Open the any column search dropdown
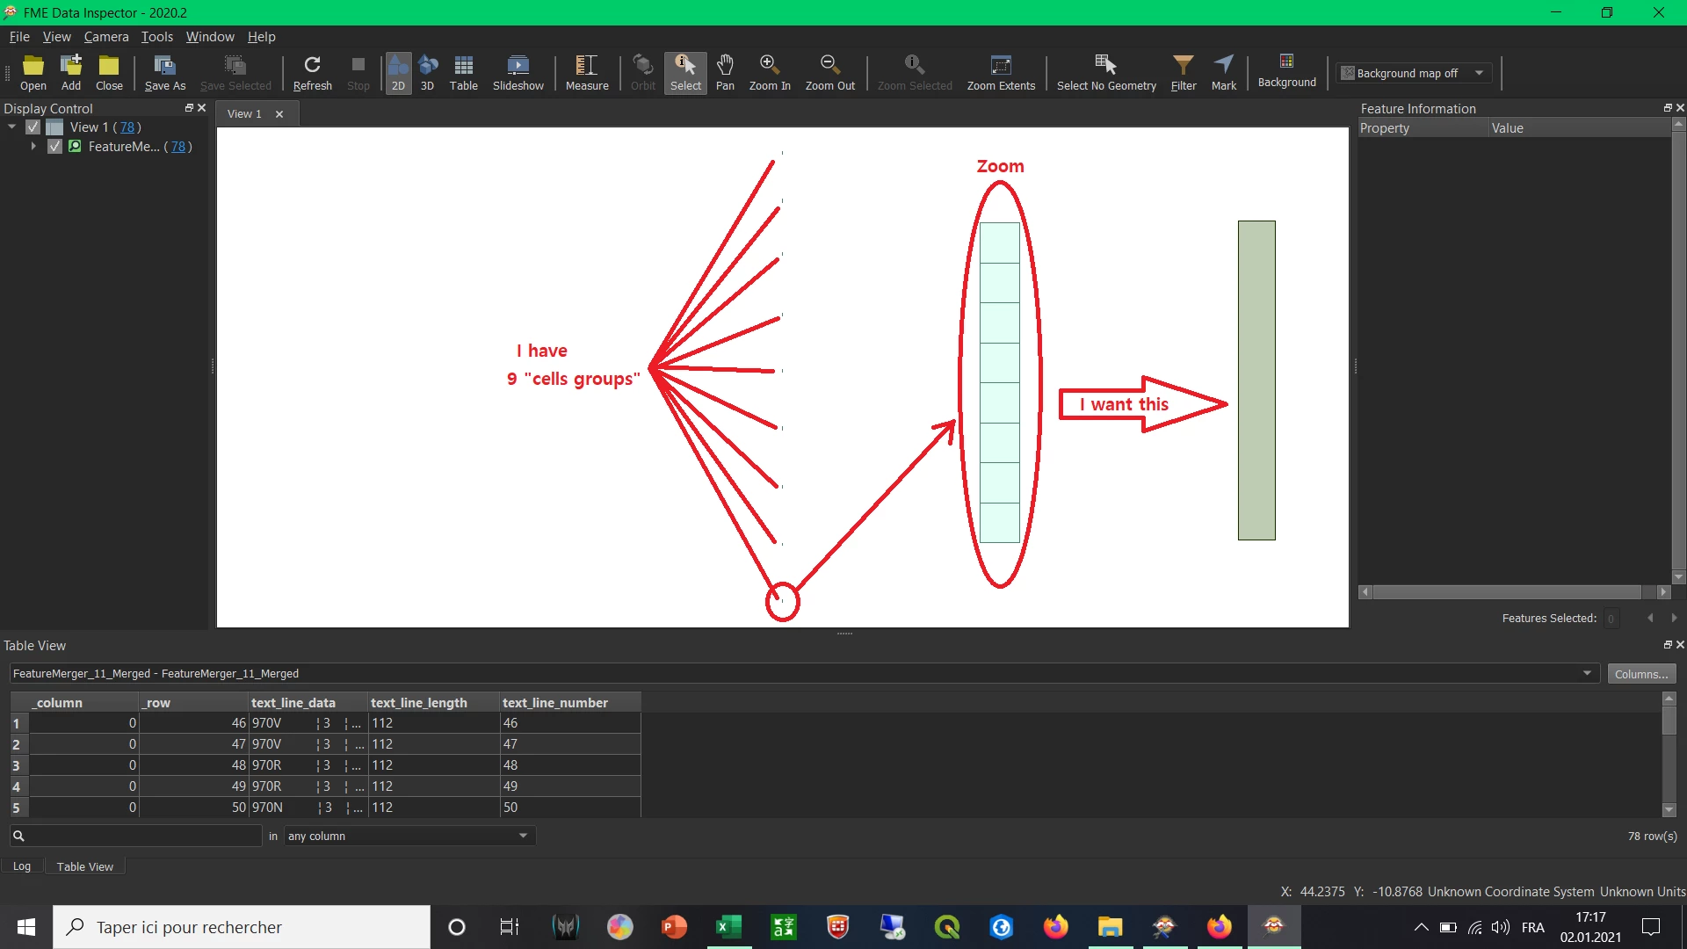 (x=409, y=836)
